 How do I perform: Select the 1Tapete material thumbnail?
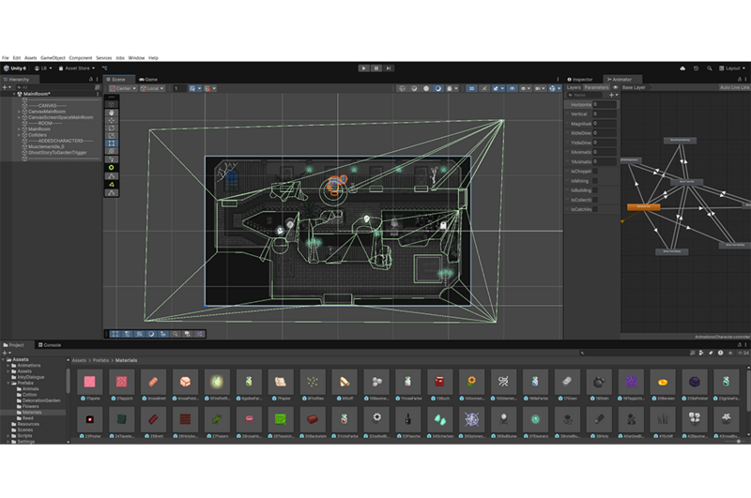tap(90, 383)
